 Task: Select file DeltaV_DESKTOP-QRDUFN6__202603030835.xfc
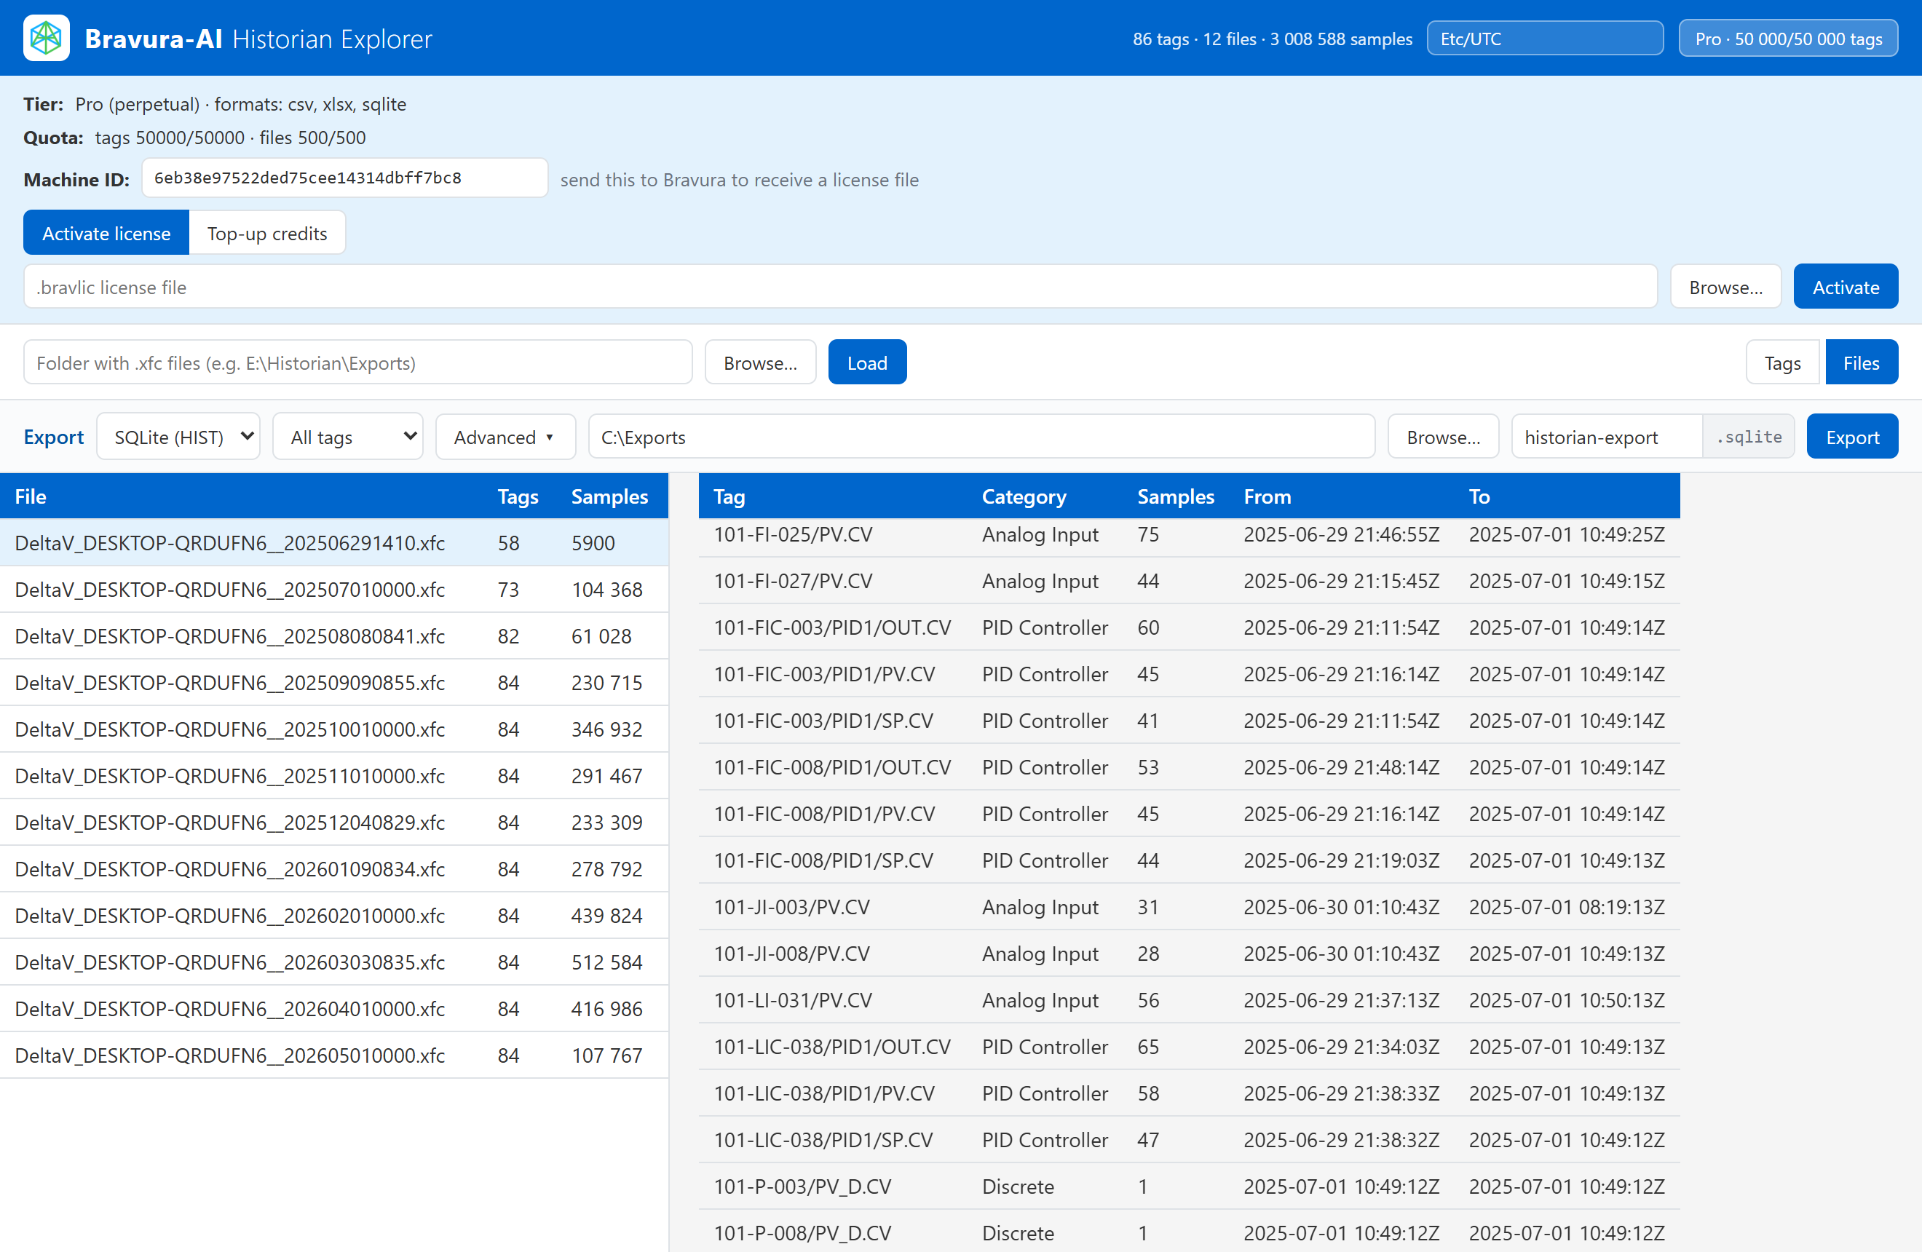(334, 962)
